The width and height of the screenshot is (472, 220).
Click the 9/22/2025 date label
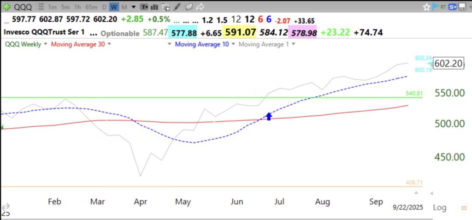(x=408, y=208)
